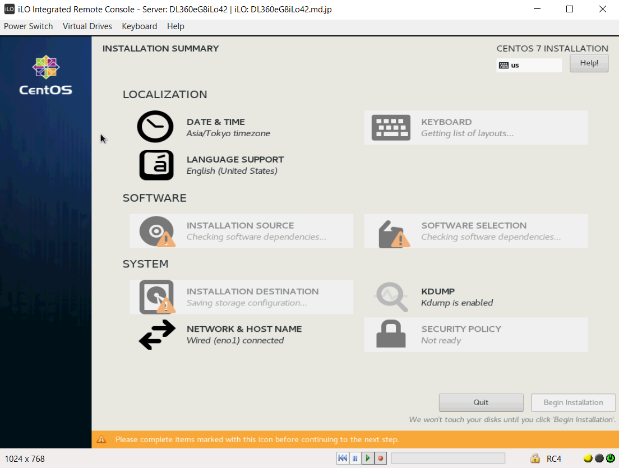This screenshot has height=468, width=619.
Task: Click KEYBOARD spoke label
Action: pos(446,122)
